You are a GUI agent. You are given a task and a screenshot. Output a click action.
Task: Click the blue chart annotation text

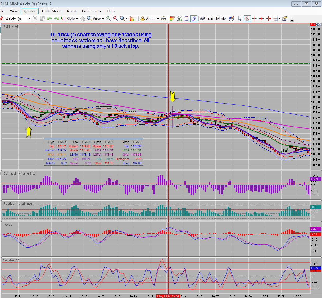point(101,40)
